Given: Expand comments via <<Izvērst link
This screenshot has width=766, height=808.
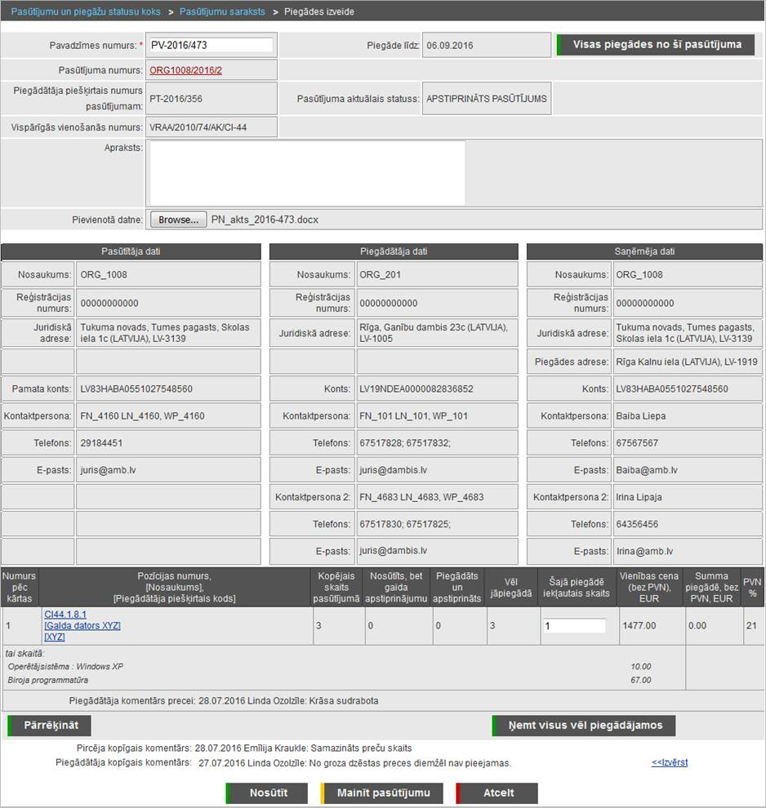Looking at the screenshot, I should tap(669, 762).
